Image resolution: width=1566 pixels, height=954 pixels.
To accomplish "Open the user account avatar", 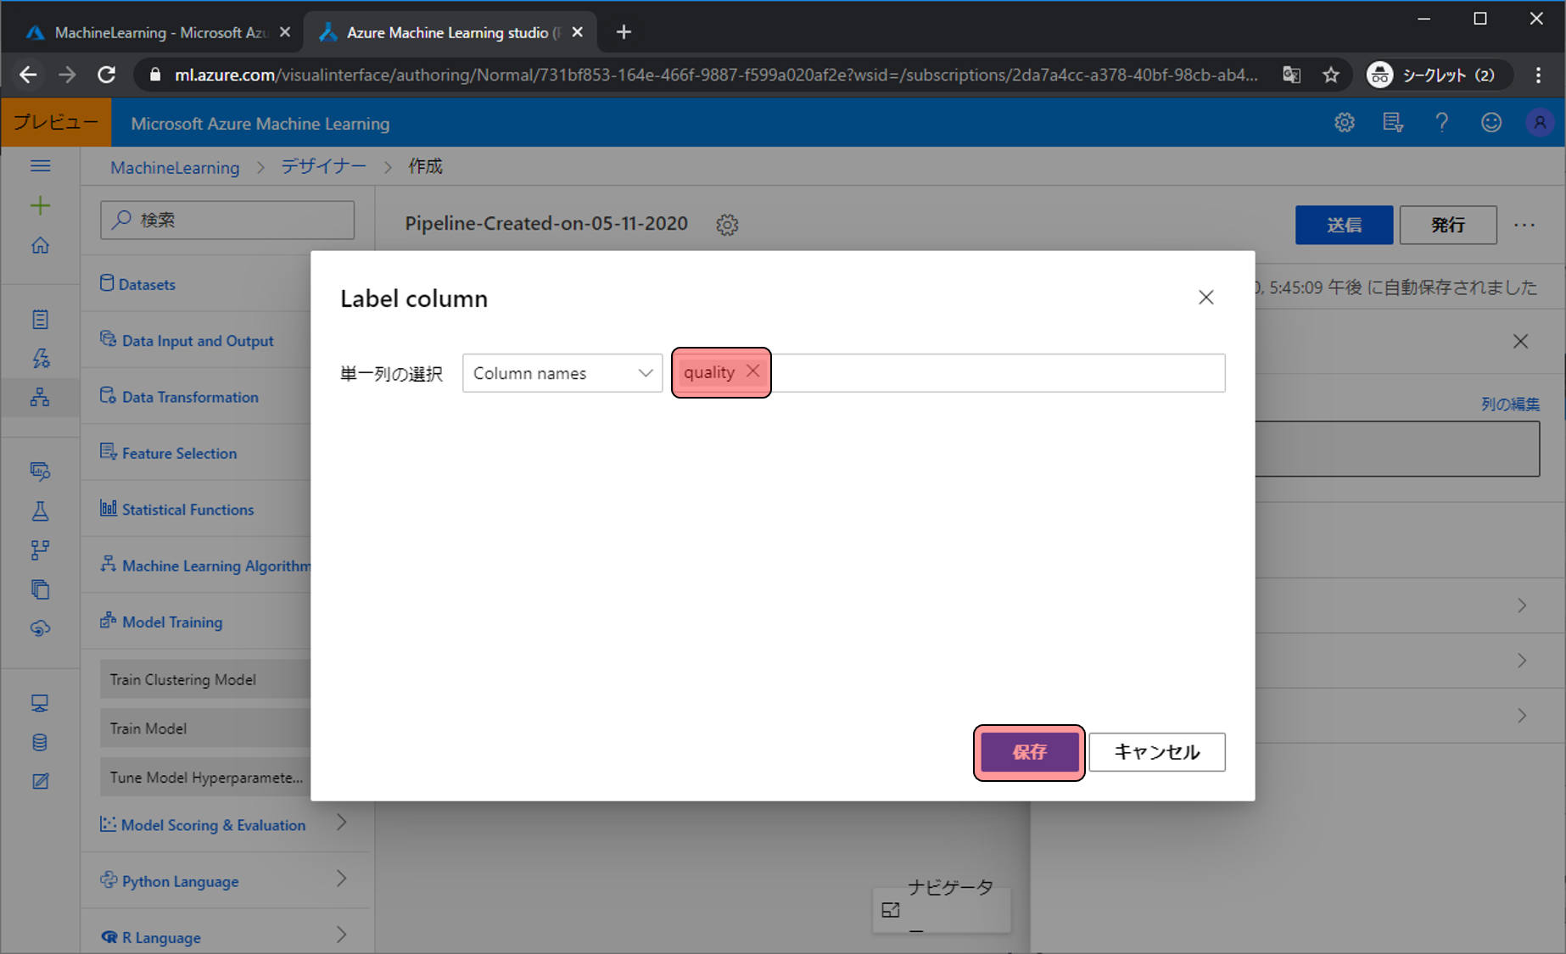I will tap(1539, 123).
